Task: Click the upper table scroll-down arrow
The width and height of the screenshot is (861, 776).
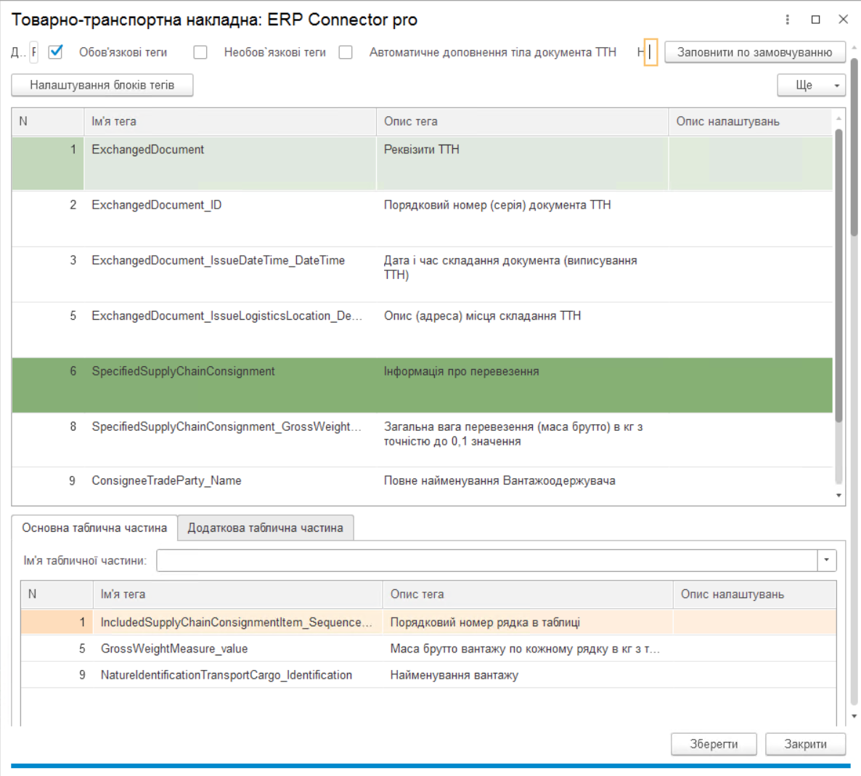Action: point(838,496)
